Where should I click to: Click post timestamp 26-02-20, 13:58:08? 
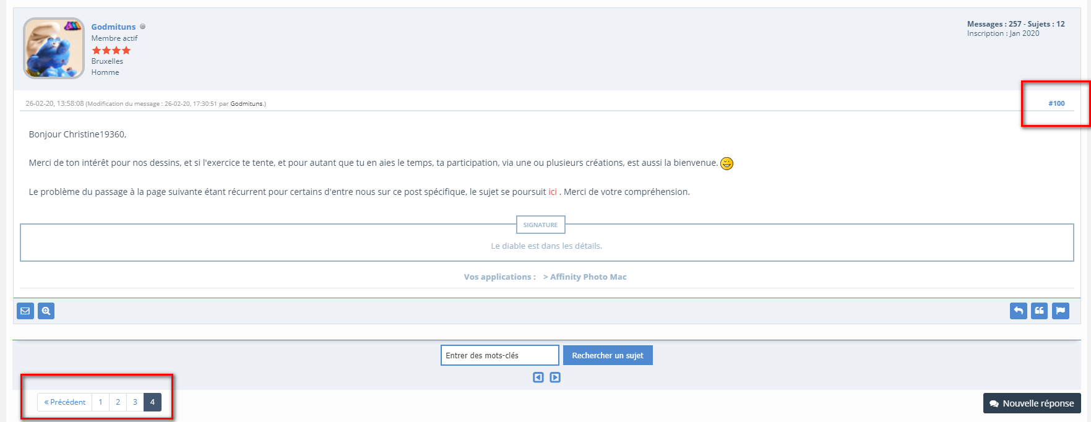click(x=54, y=103)
